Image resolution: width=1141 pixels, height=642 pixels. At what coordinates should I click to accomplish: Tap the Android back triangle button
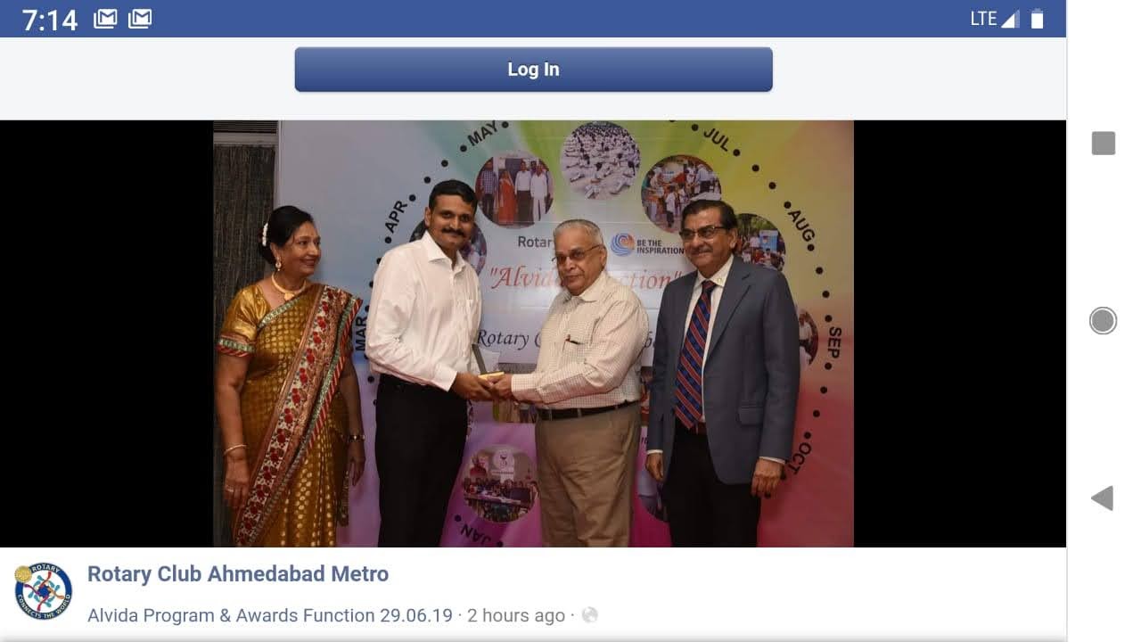tap(1103, 498)
